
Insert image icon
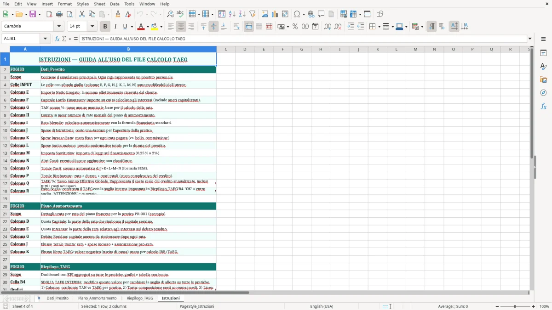[x=265, y=14]
